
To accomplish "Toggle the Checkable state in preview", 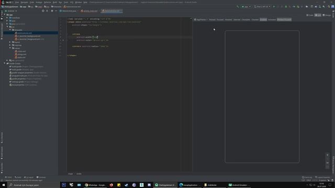I will point(245,20).
